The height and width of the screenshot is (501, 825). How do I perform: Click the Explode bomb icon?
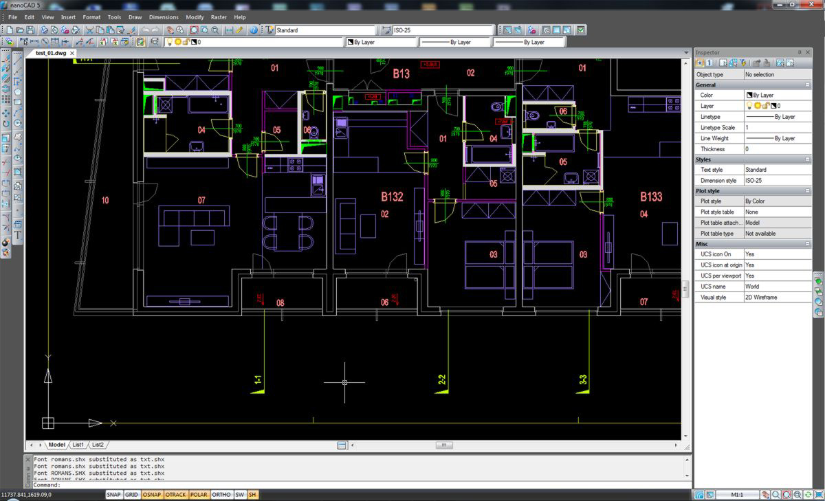pos(6,242)
